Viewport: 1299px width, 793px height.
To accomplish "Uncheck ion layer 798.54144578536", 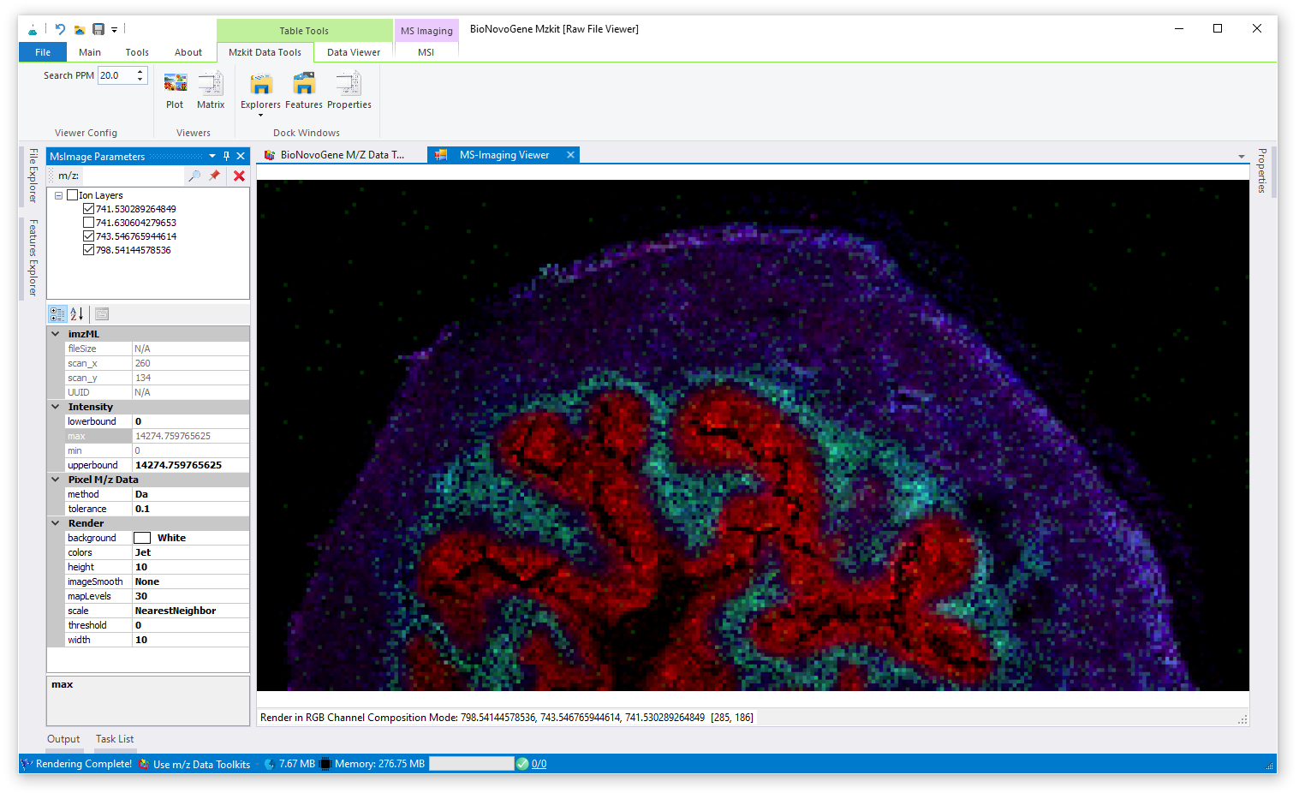I will (89, 250).
